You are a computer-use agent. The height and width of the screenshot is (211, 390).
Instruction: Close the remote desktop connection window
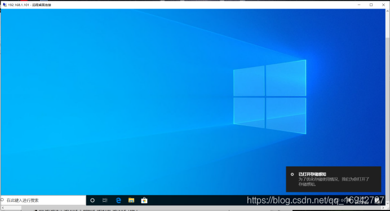[x=383, y=5]
